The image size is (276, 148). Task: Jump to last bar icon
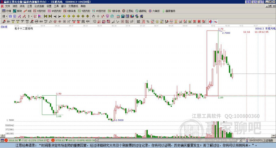[x=50, y=16]
